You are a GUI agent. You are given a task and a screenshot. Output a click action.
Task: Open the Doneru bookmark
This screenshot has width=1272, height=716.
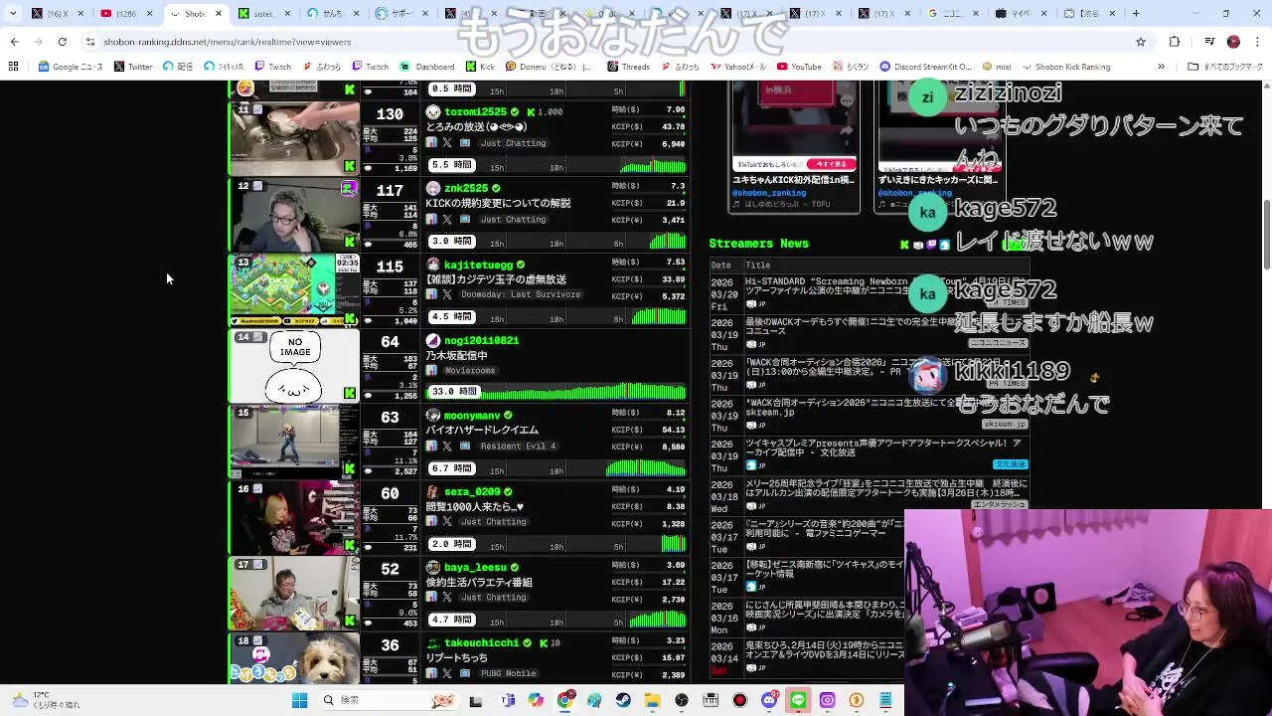(548, 67)
